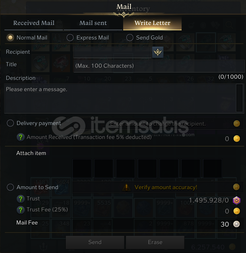Viewport: 246px width, 253px height.
Task: Switch to Received Mail tab
Action: 34,23
